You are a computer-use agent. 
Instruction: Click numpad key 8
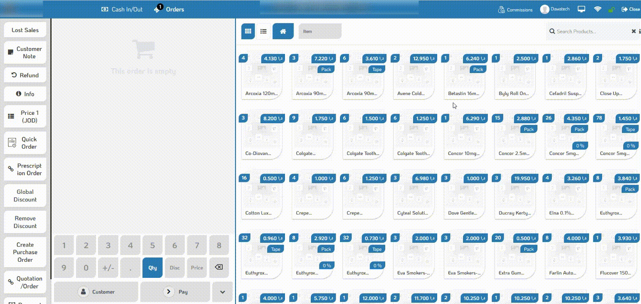219,245
